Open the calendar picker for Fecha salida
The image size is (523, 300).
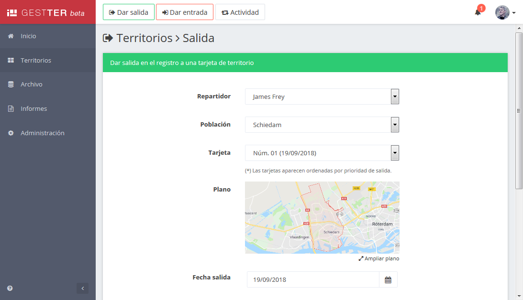[388, 279]
